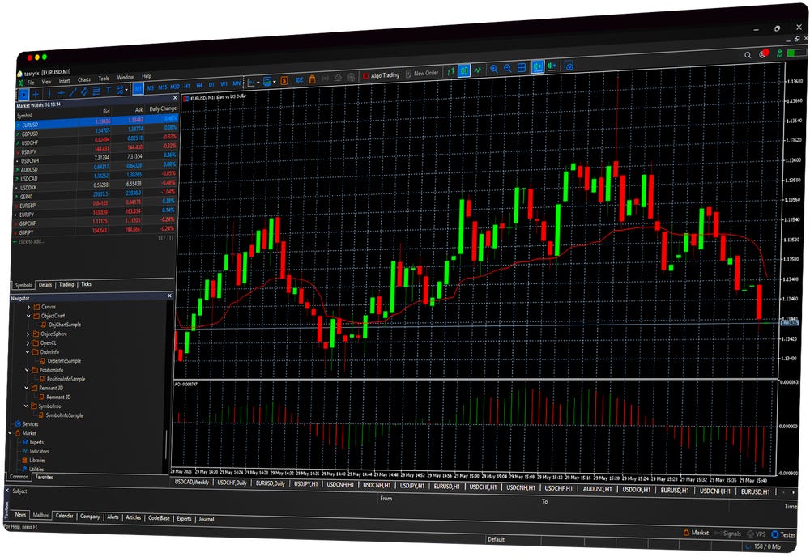Take a chart screenshot with camera icon
This screenshot has width=810, height=557.
click(x=569, y=66)
